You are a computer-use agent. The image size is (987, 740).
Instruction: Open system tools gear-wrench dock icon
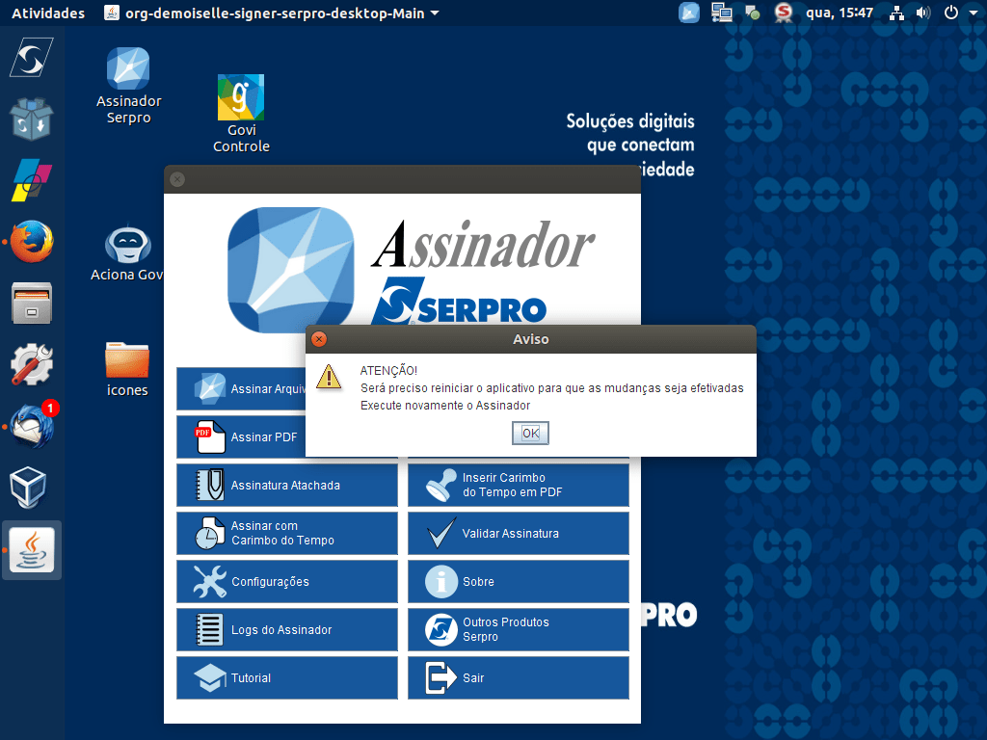32,365
